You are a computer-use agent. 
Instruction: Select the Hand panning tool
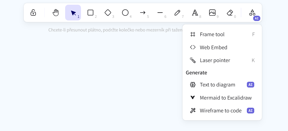[x=56, y=13]
